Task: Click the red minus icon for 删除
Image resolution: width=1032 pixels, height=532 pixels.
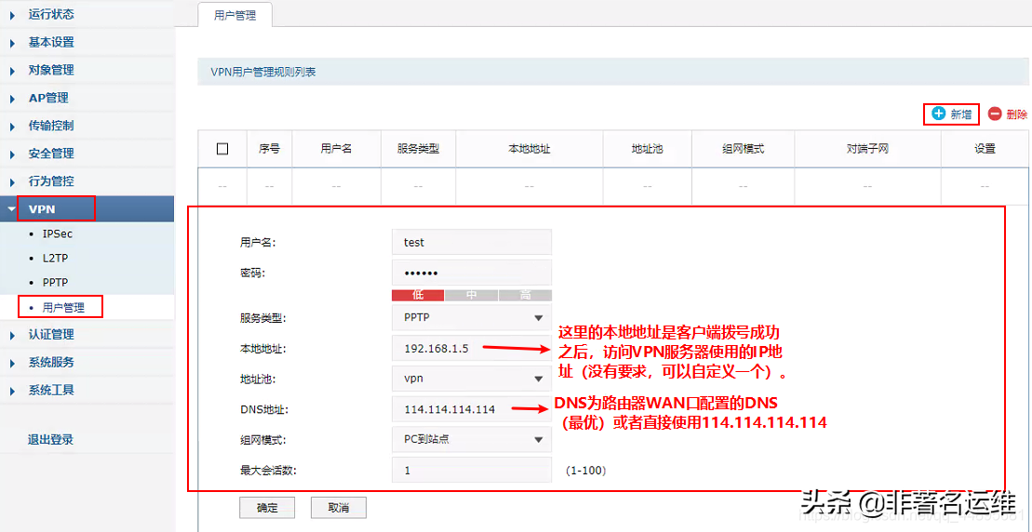Action: tap(995, 113)
